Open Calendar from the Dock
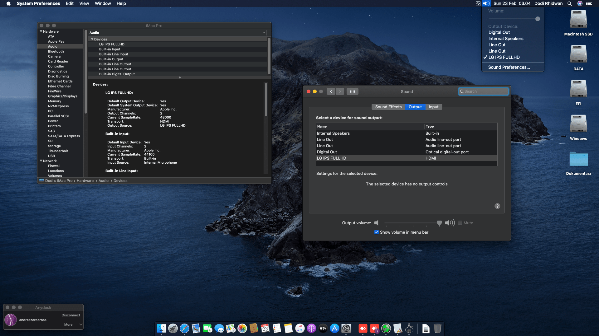The width and height of the screenshot is (599, 336). click(x=265, y=328)
